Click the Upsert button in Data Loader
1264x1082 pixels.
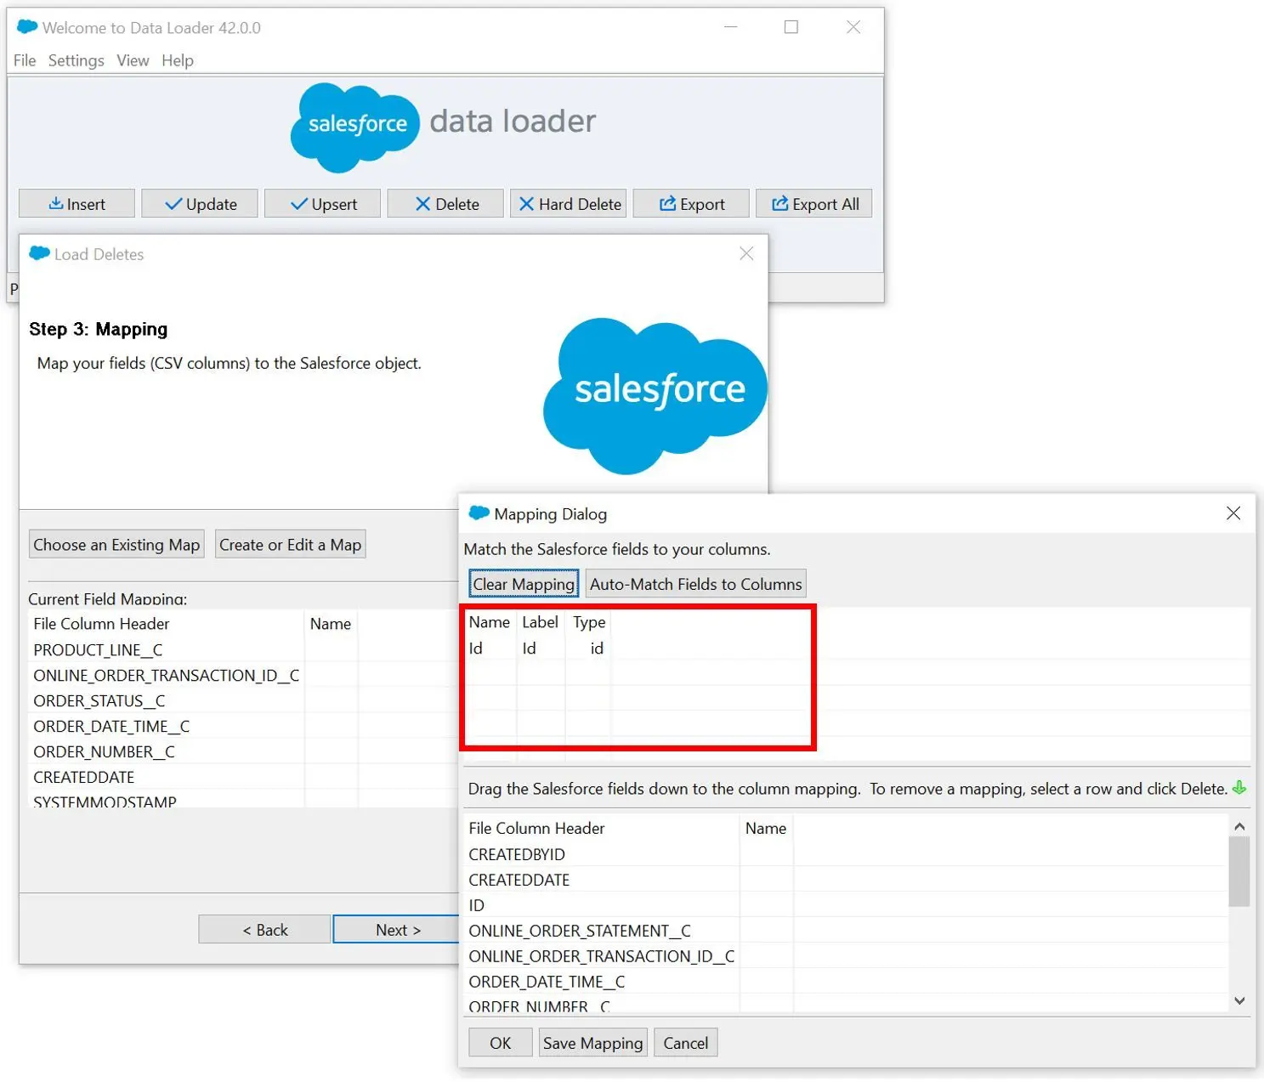(322, 204)
